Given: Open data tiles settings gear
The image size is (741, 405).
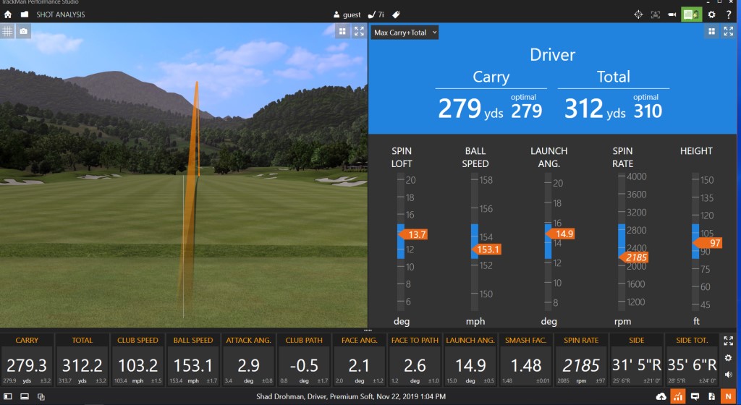Looking at the screenshot, I should 728,358.
